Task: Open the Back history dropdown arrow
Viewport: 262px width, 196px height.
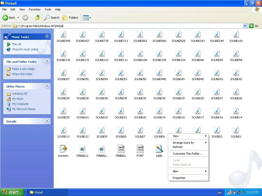Action: point(18,18)
